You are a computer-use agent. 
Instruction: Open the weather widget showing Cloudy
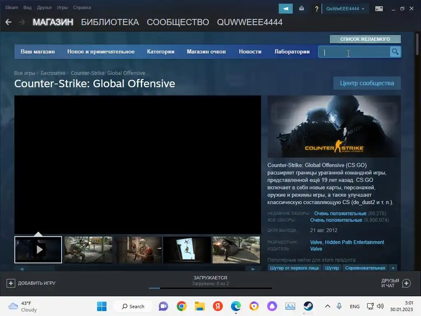tap(23, 306)
